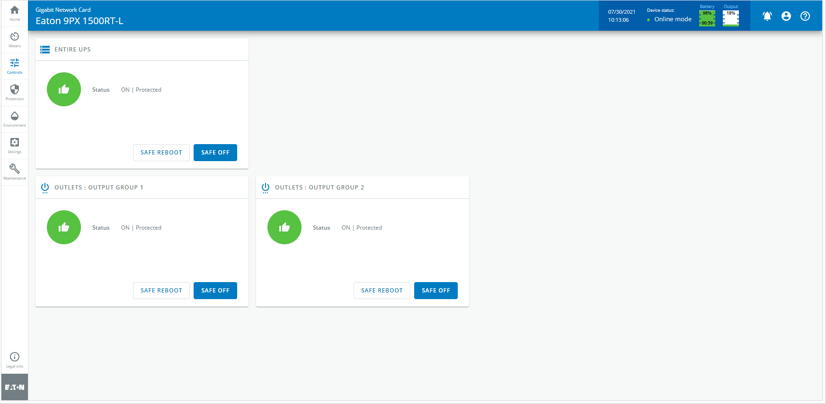Screen dimensions: 826x404
Task: Click Output Group 2 status ON | Protected
Action: pos(362,228)
